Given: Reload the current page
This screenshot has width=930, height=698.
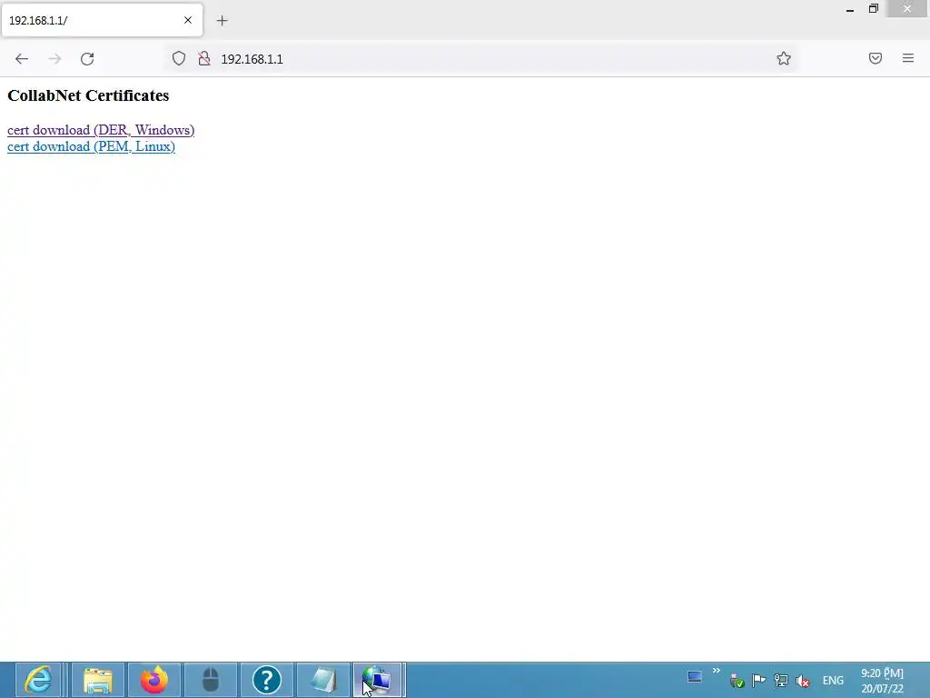Looking at the screenshot, I should 87,59.
